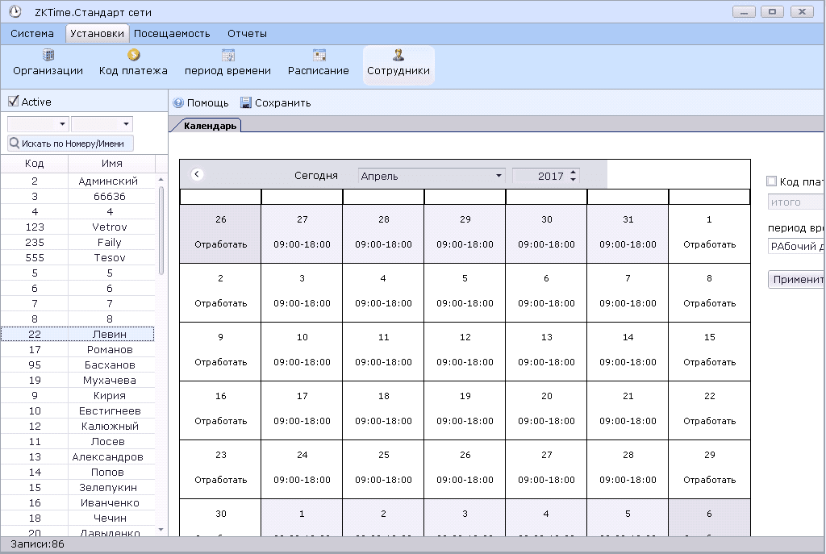Select the Сотрудники employees icon
This screenshot has height=554, width=826.
tap(398, 56)
